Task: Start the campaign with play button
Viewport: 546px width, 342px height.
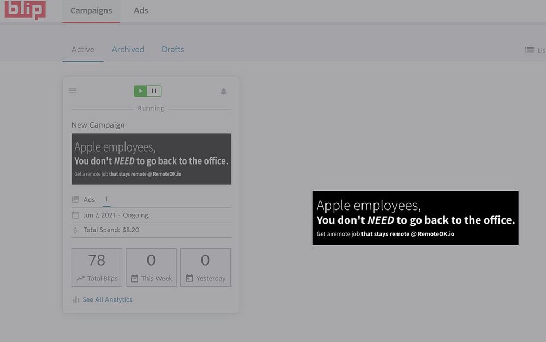Action: coord(141,91)
